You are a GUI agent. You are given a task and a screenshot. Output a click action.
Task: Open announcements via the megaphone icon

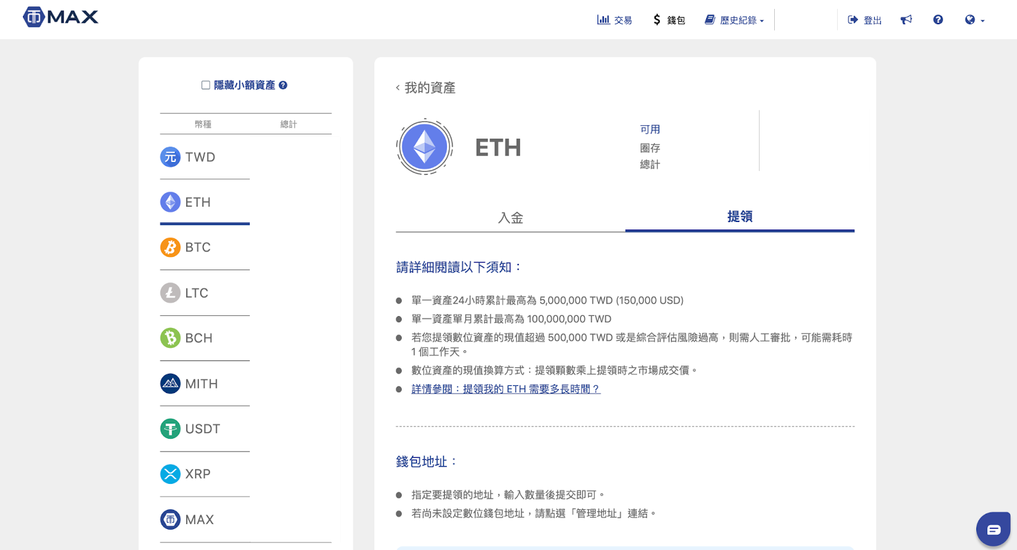(906, 20)
